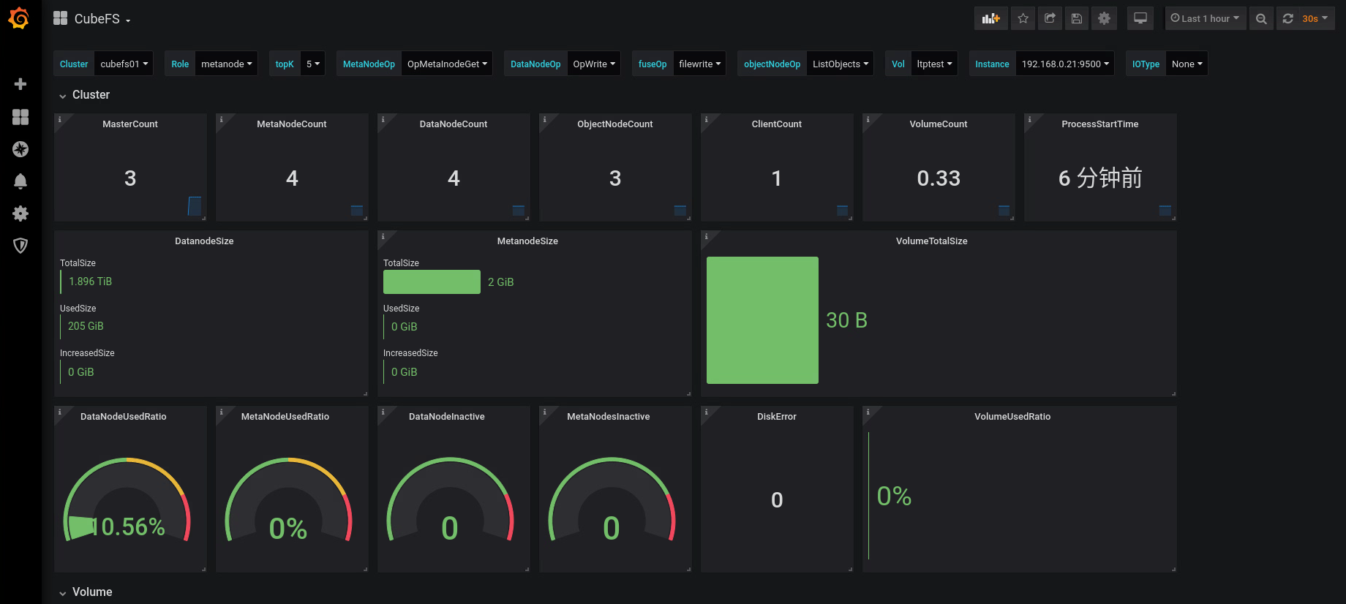This screenshot has width=1346, height=604.
Task: Open the fuseOp filewrite dropdown
Action: tap(699, 64)
